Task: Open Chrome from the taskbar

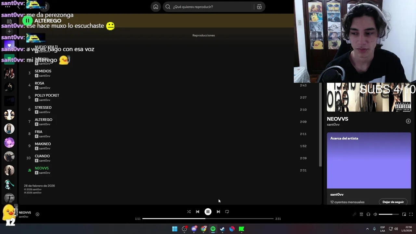Action: pos(203,229)
